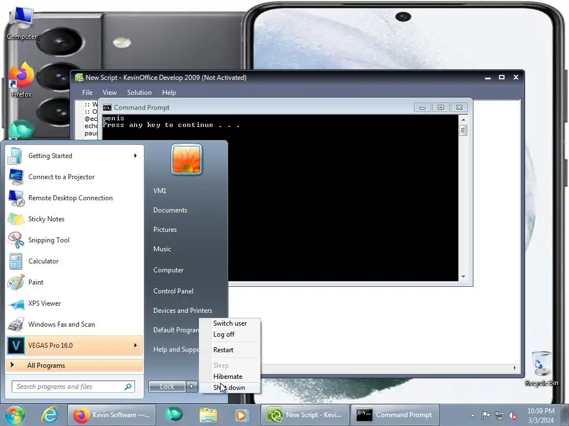Expand VEGAS Pro 16.0 recent items arrow

coord(136,345)
